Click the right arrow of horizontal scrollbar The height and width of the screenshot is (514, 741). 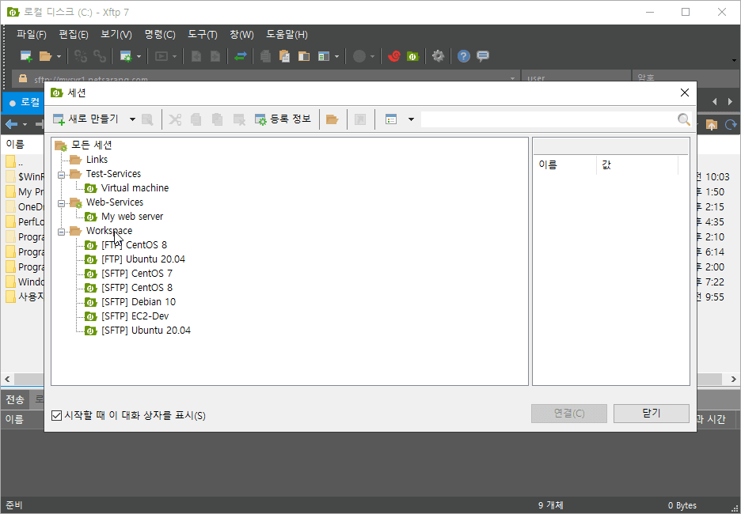(x=733, y=379)
